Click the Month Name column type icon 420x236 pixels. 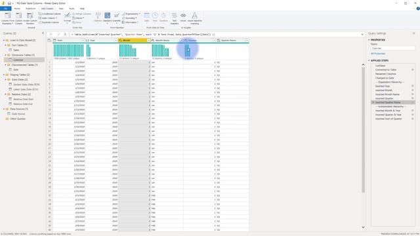pyautogui.click(x=153, y=41)
